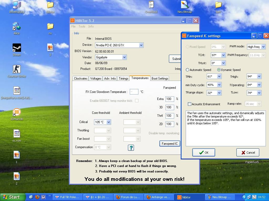The width and height of the screenshot is (269, 201).
Task: Open the Windows Start menu
Action: [x=13, y=197]
